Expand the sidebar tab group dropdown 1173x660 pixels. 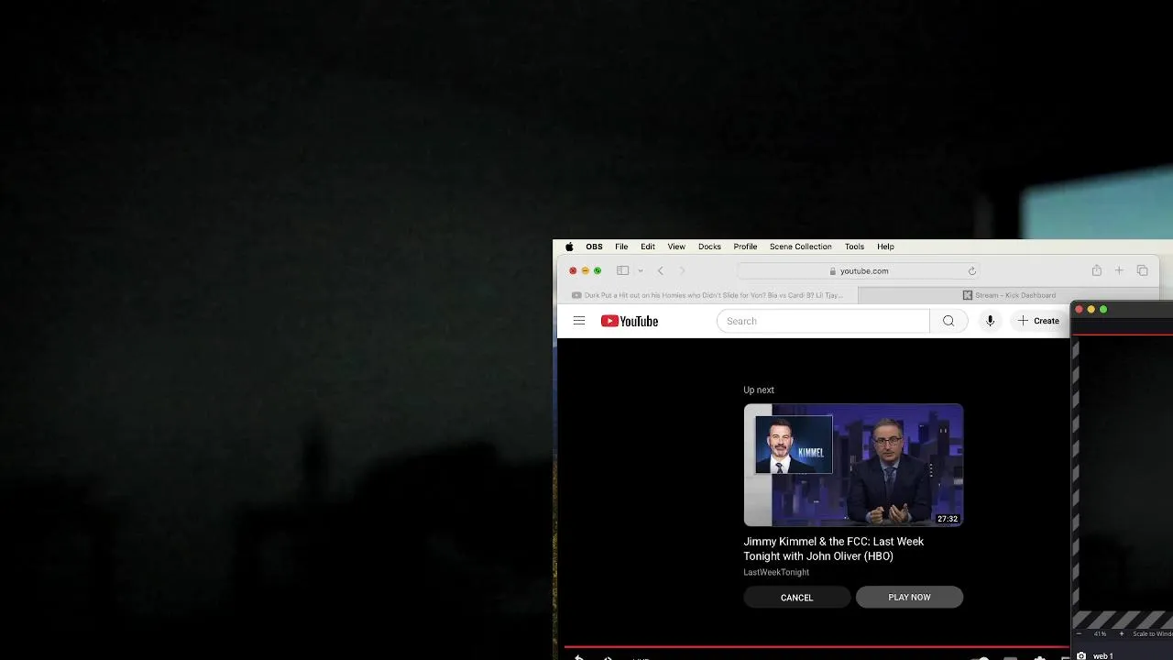pyautogui.click(x=640, y=270)
